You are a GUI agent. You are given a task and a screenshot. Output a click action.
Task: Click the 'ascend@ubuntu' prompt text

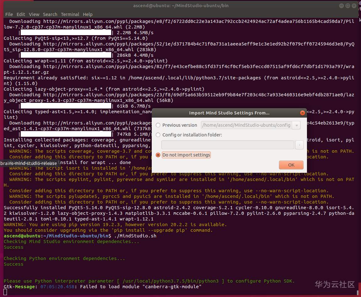pyautogui.click(x=22, y=236)
